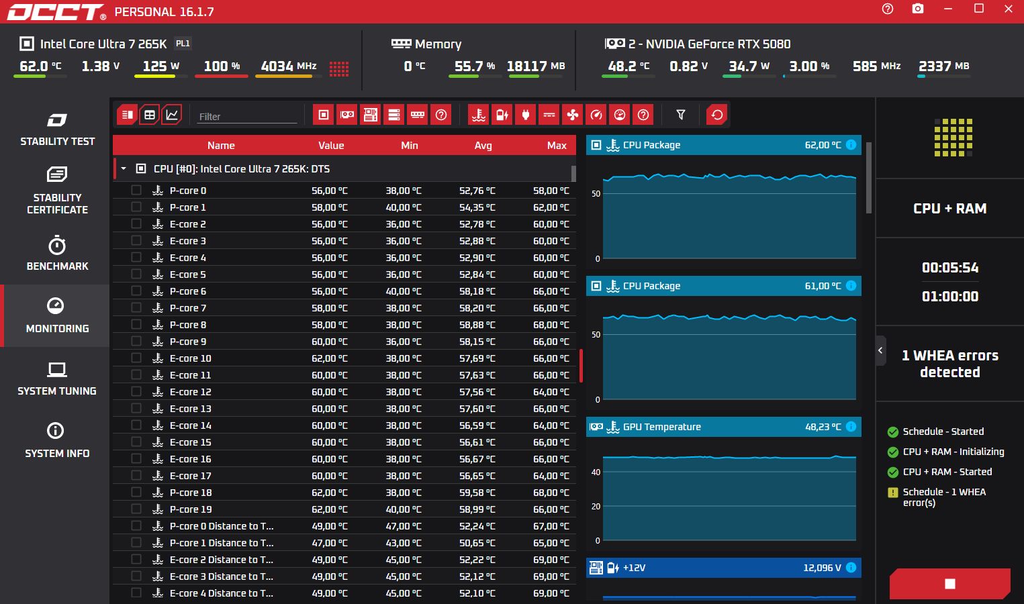Select the Monitoring section

click(x=56, y=315)
